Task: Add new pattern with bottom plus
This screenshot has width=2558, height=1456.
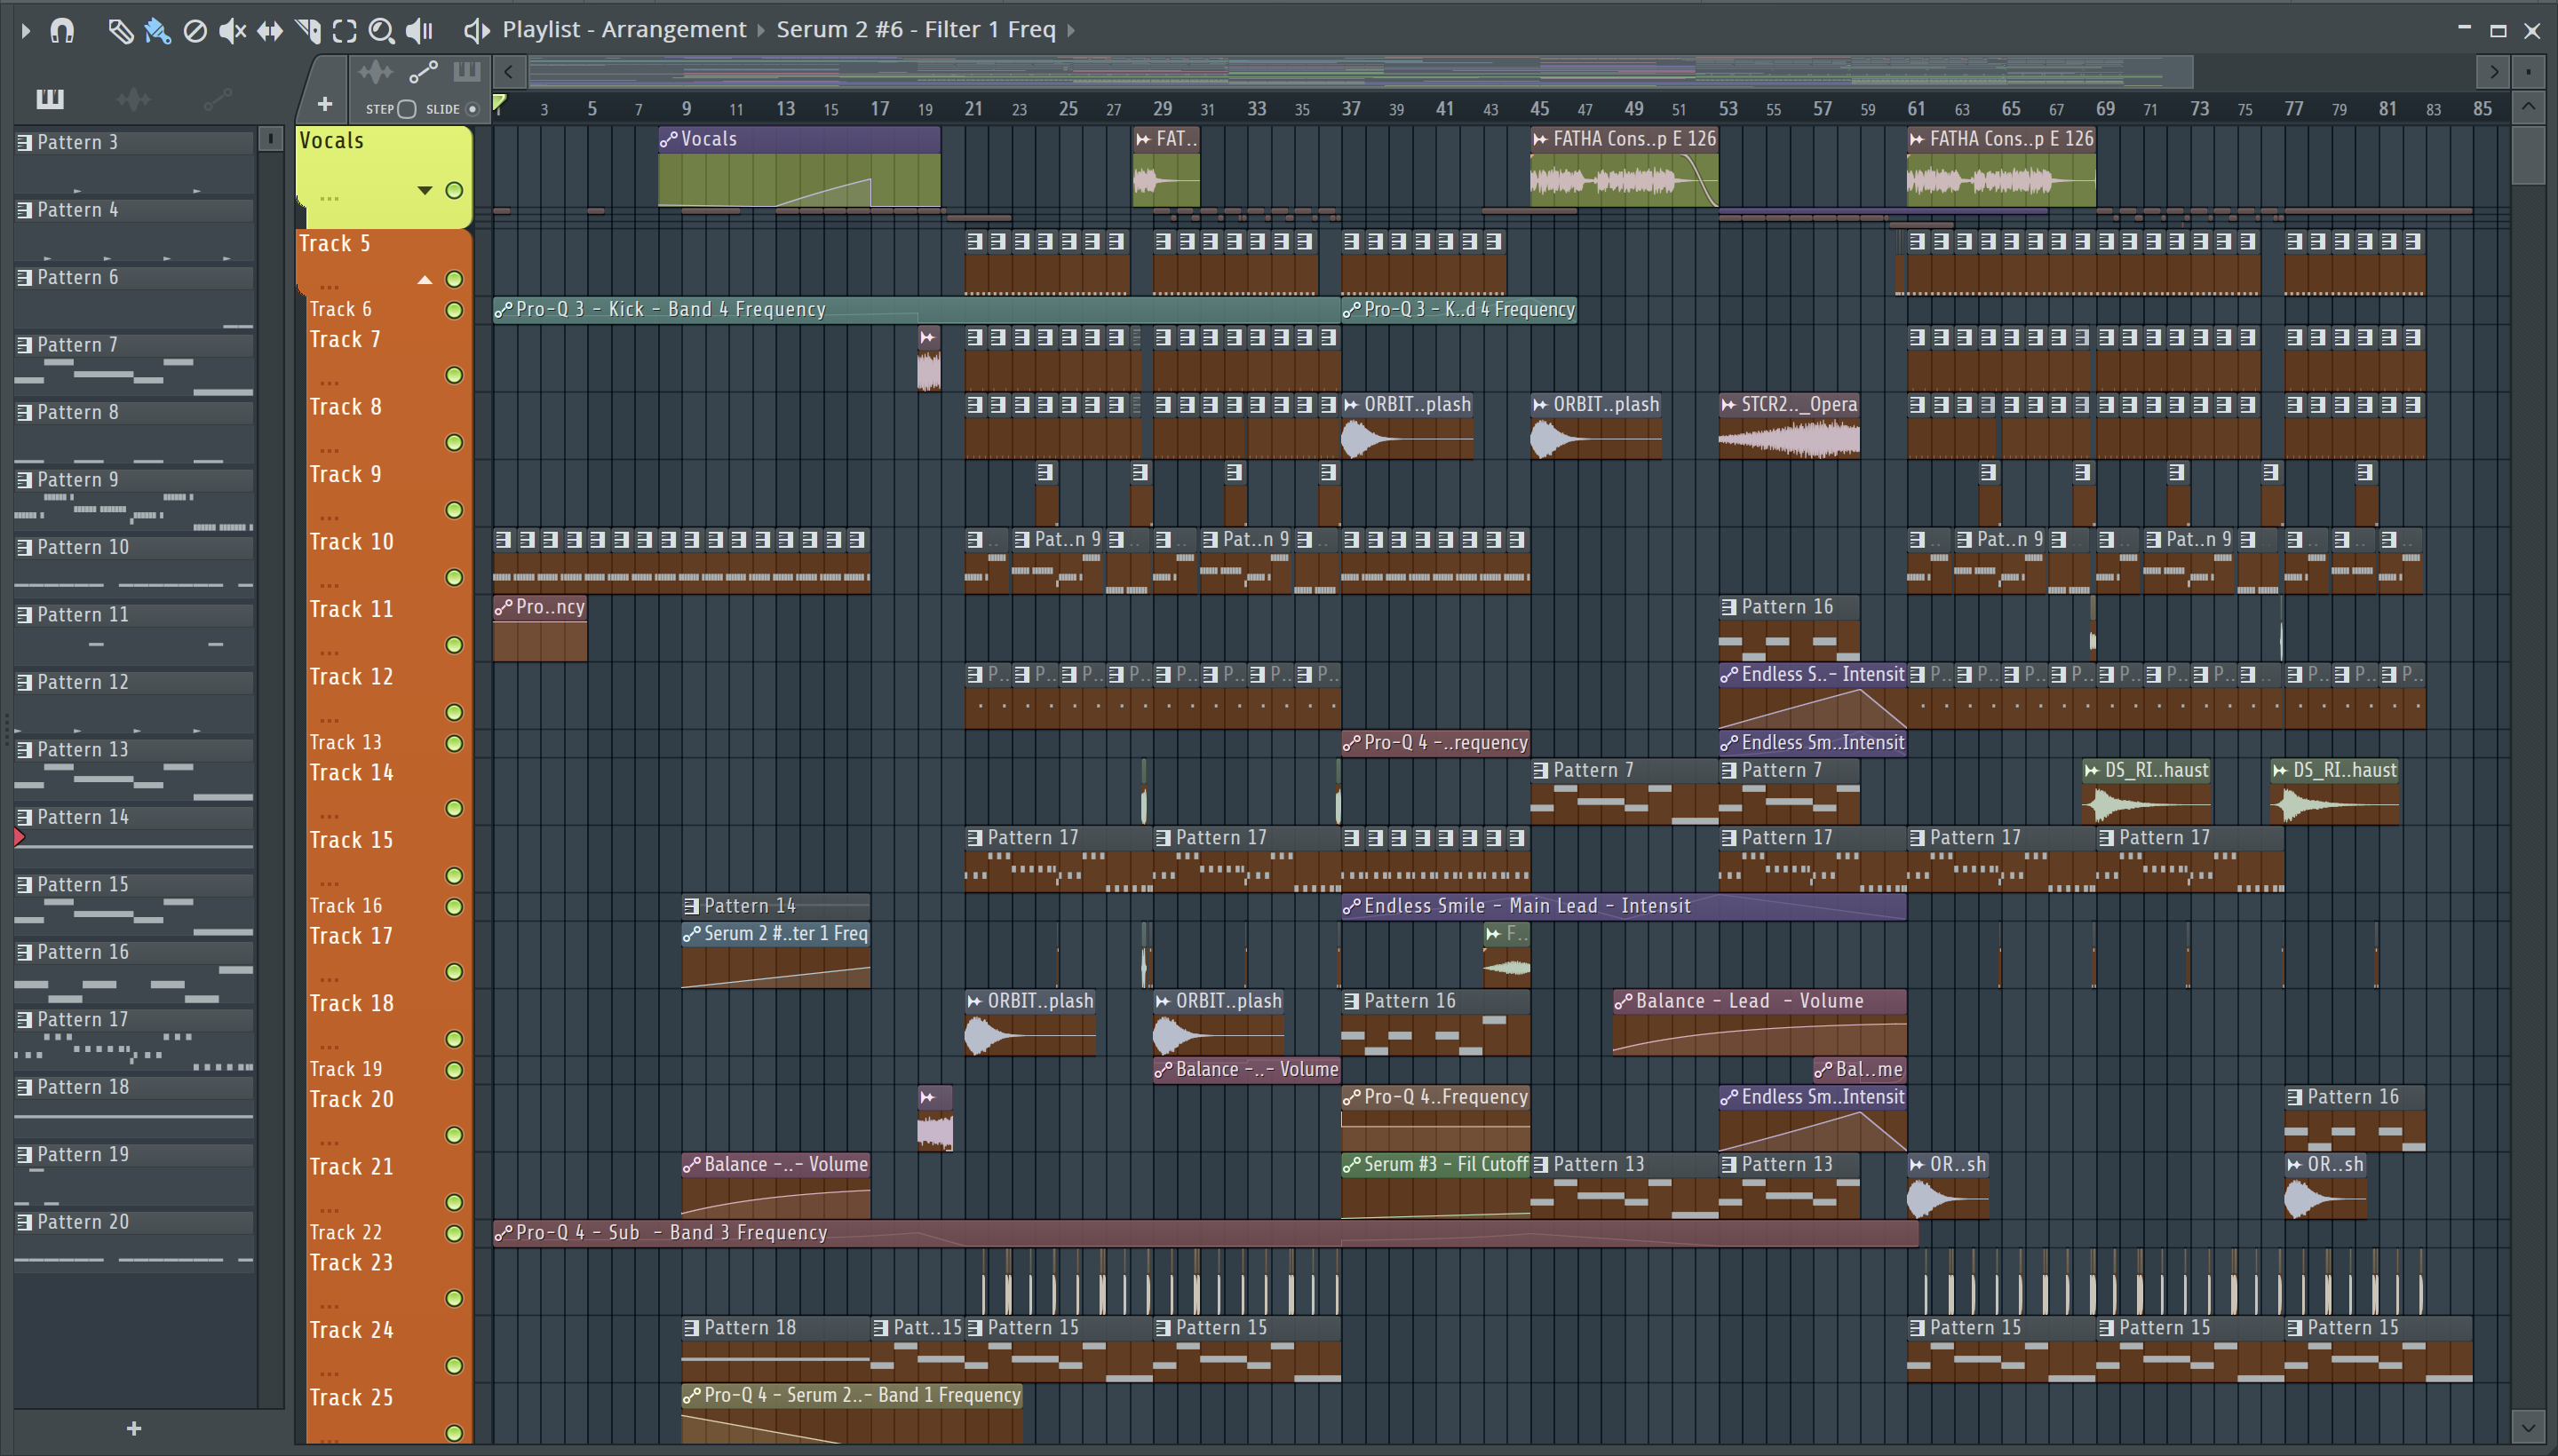Action: click(134, 1429)
